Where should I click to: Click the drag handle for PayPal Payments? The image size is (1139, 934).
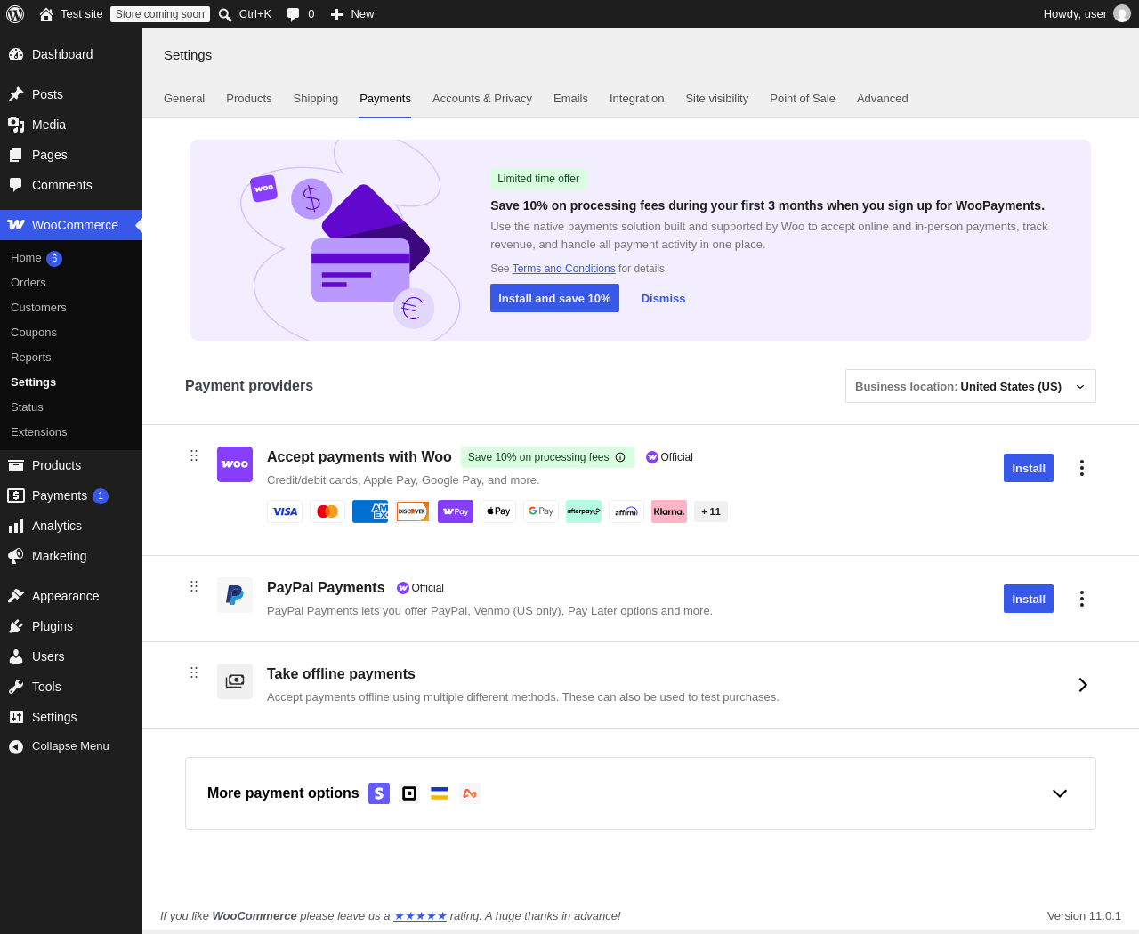[x=194, y=586]
